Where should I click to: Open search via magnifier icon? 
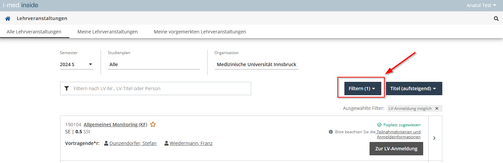click(x=496, y=19)
